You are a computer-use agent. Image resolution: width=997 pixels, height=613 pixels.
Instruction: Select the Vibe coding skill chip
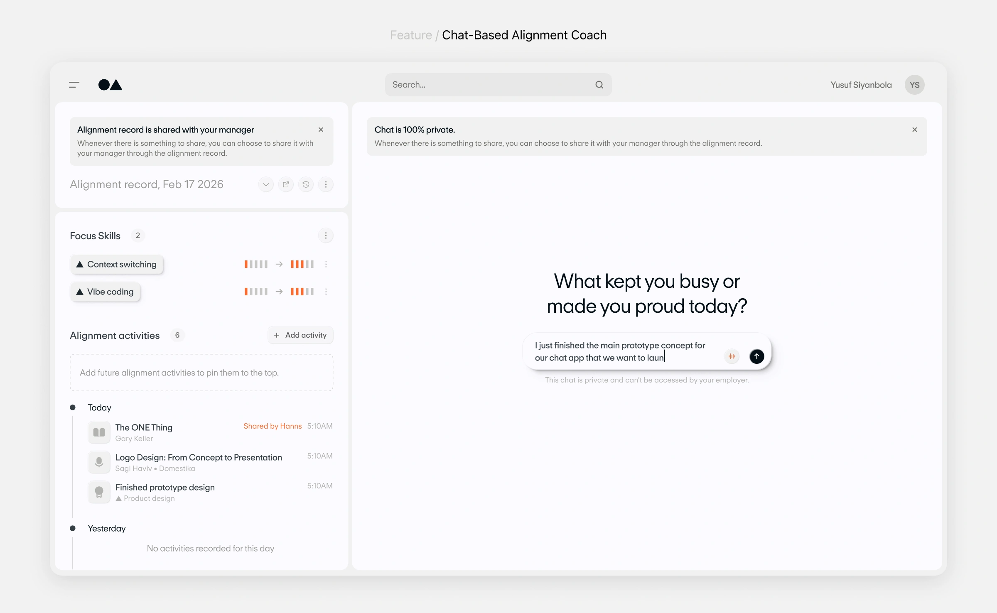pyautogui.click(x=105, y=292)
